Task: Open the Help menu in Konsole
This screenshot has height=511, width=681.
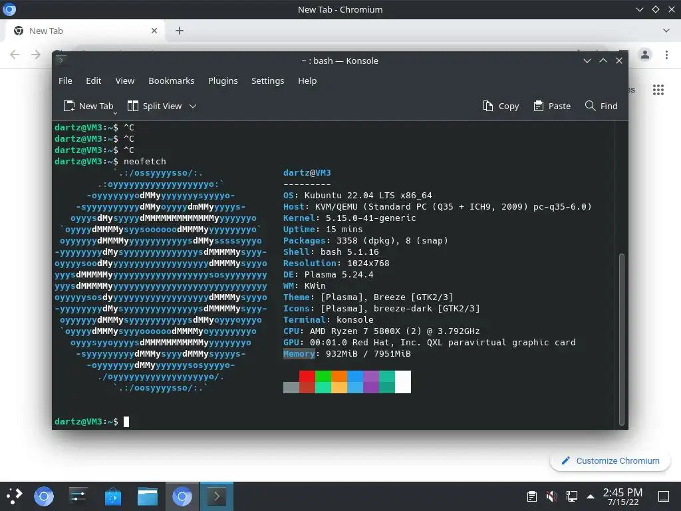Action: tap(307, 81)
